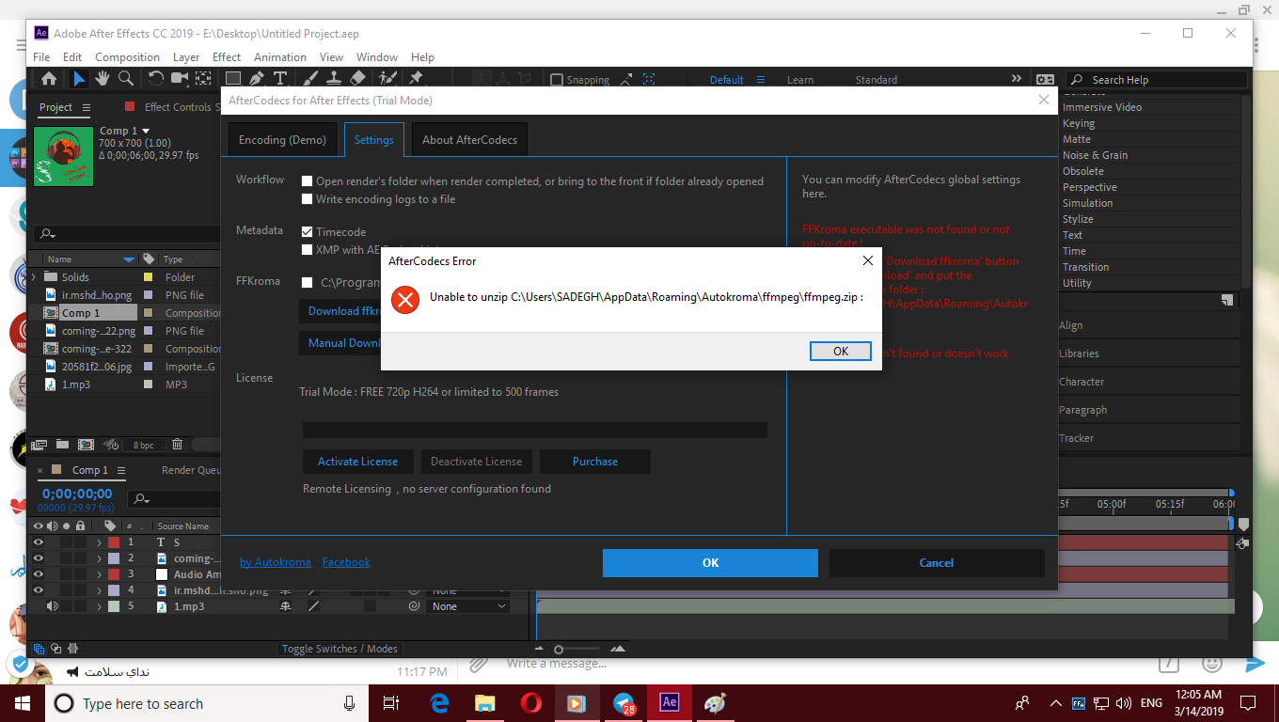Expand layer 2 coming- properties
This screenshot has height=722, width=1279.
click(x=99, y=558)
